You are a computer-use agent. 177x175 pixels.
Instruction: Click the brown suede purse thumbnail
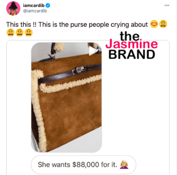pos(67,97)
